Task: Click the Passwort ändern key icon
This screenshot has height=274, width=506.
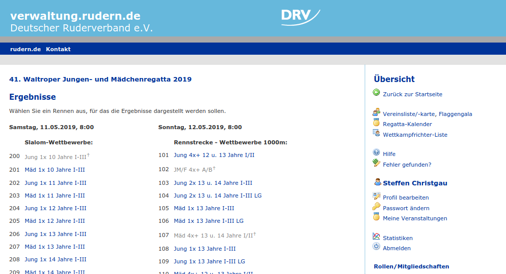Action: [x=376, y=207]
